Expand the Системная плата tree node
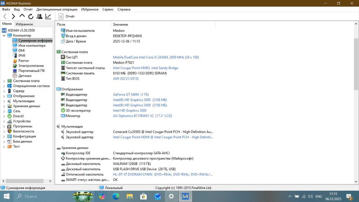 4,81
